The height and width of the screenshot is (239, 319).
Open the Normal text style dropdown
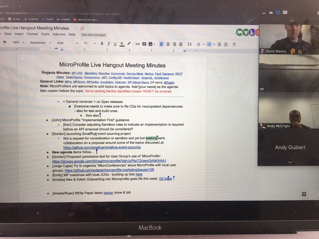[40, 43]
